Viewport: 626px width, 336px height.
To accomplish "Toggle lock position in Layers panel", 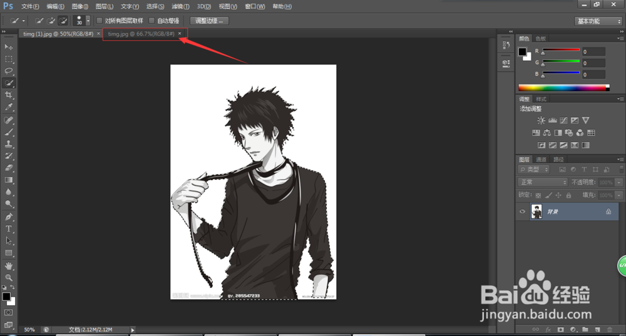I will click(558, 195).
